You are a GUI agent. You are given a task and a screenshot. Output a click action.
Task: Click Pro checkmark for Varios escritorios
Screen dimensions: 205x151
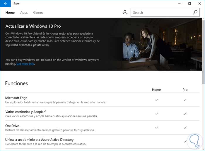(x=185, y=114)
